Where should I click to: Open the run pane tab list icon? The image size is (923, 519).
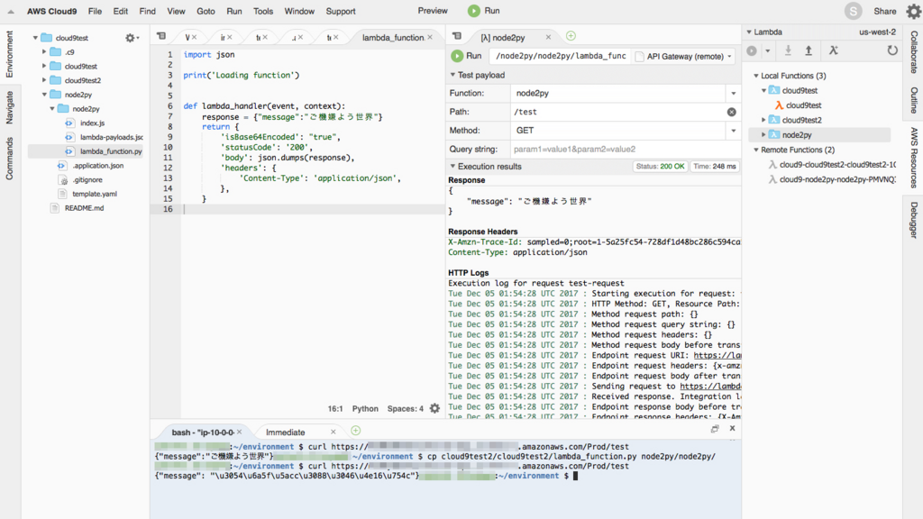coord(457,36)
